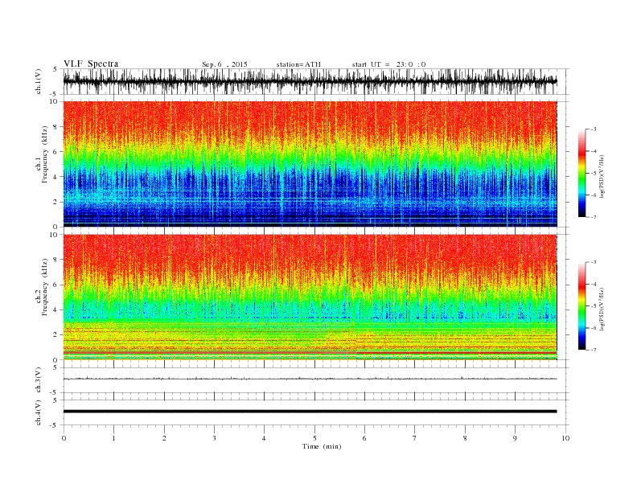Click the "Time (min)" x-axis title

322,446
